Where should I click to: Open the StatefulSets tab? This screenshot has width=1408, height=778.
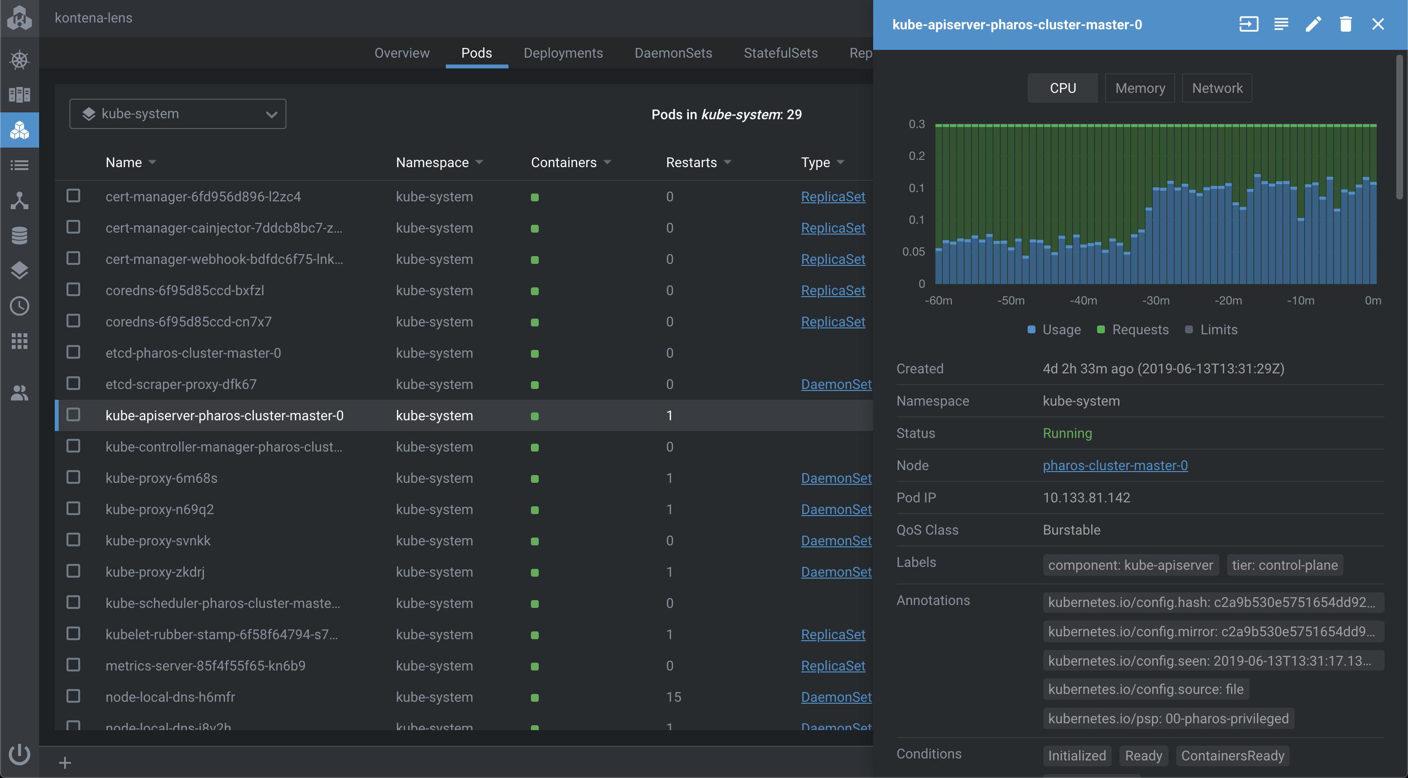[780, 53]
